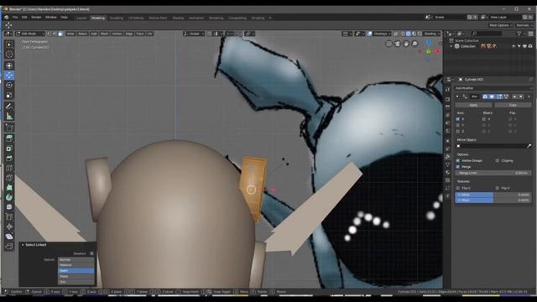Click the Apply modifier button
The image size is (537, 302).
pyautogui.click(x=473, y=105)
